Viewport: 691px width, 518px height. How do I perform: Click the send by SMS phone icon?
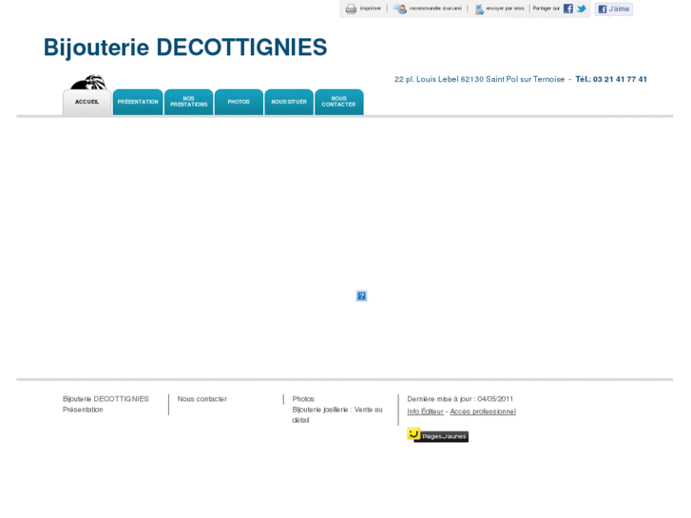pos(479,9)
